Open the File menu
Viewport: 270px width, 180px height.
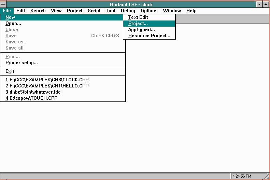point(7,11)
